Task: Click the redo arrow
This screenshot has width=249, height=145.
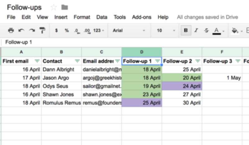Action: (x=32, y=30)
